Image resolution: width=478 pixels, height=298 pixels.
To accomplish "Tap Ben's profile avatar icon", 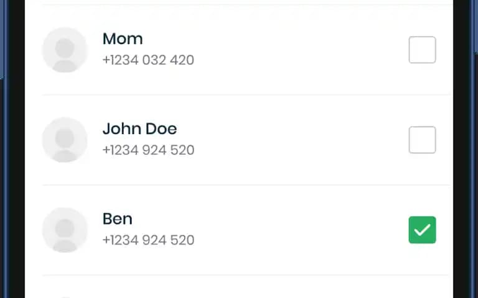I will point(65,230).
